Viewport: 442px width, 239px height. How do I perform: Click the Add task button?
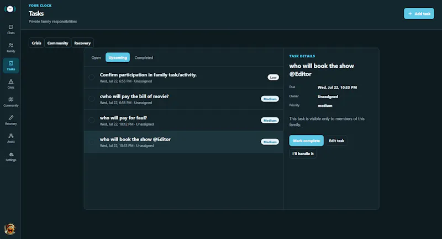click(419, 13)
